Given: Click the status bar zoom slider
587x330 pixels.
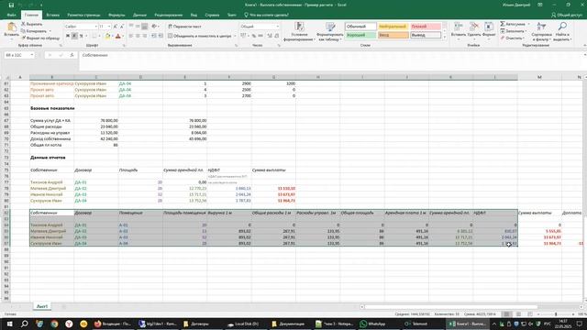Looking at the screenshot, I should (556, 314).
